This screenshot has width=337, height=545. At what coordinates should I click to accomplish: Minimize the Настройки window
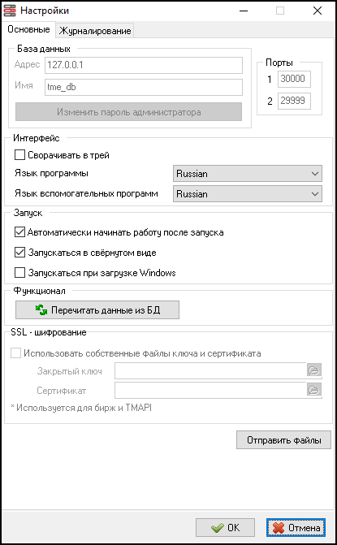tap(244, 11)
